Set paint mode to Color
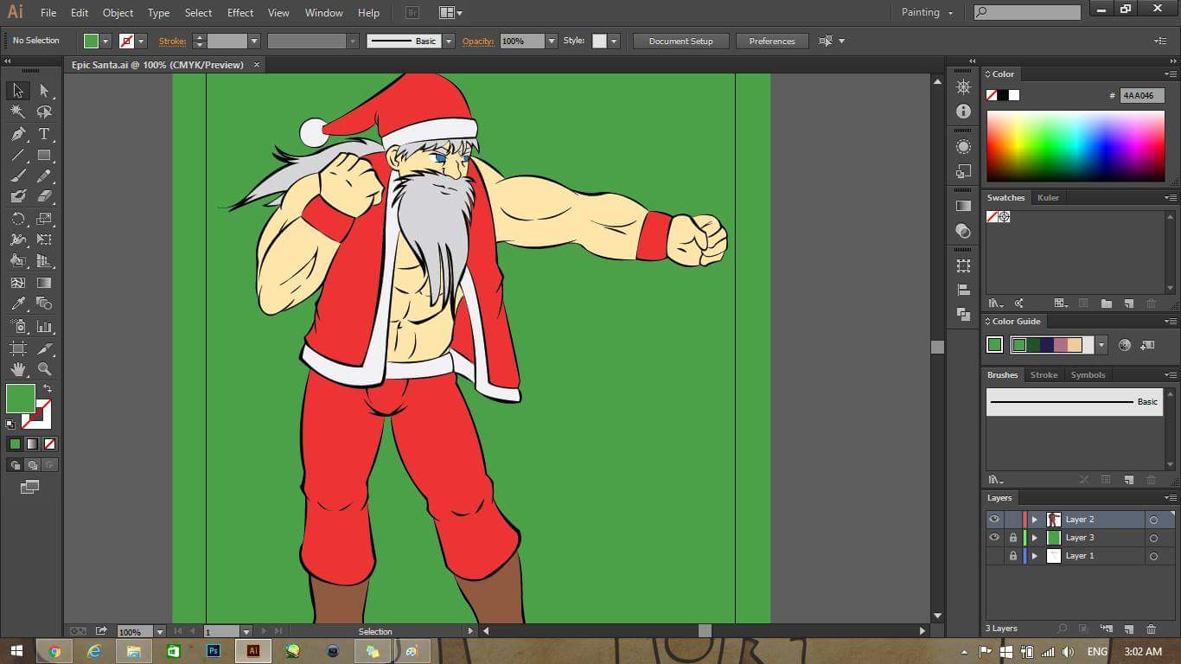The height and width of the screenshot is (664, 1181). [15, 444]
